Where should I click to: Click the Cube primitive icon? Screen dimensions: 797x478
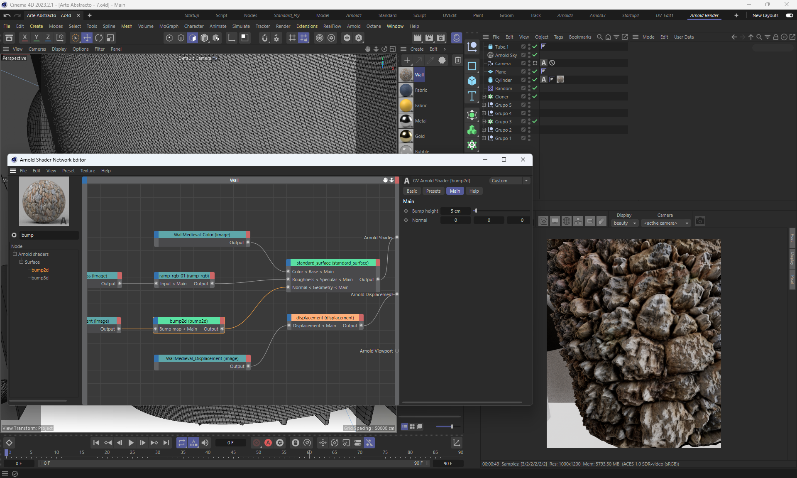(472, 81)
